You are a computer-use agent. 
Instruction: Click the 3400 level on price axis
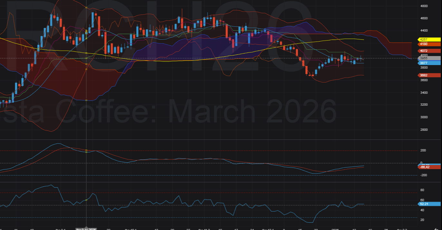[424, 93]
